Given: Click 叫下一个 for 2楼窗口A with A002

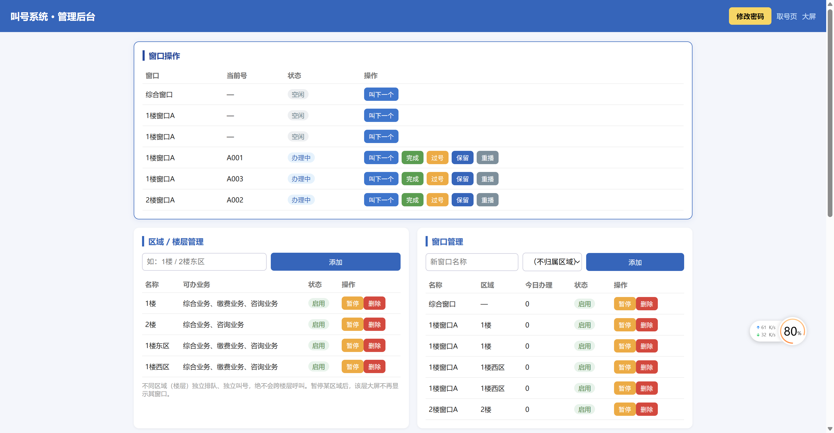Looking at the screenshot, I should click(x=381, y=200).
